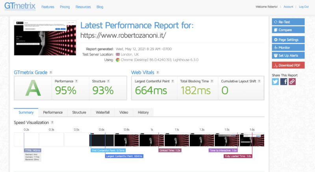The height and width of the screenshot is (172, 315).
Task: Click the Compare button
Action: (x=288, y=30)
